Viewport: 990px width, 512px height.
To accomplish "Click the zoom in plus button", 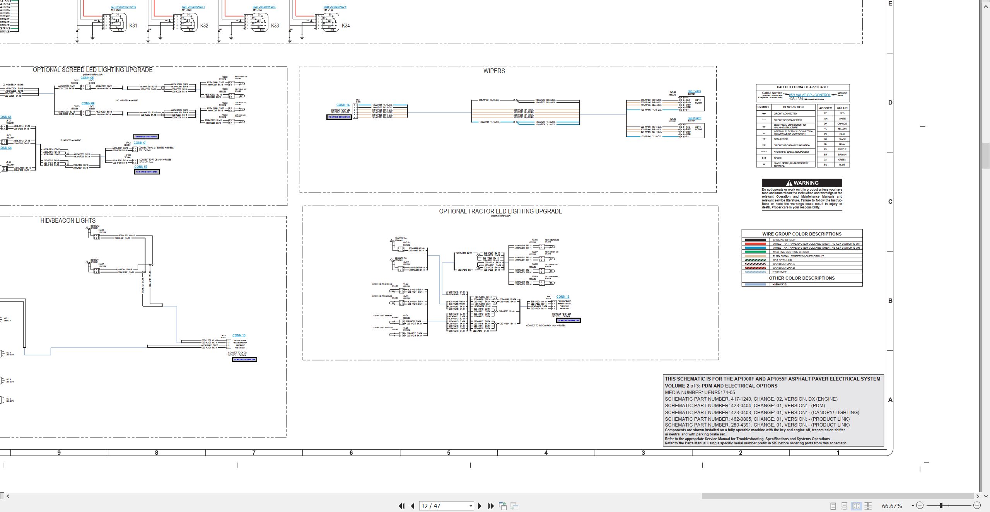I will point(977,505).
